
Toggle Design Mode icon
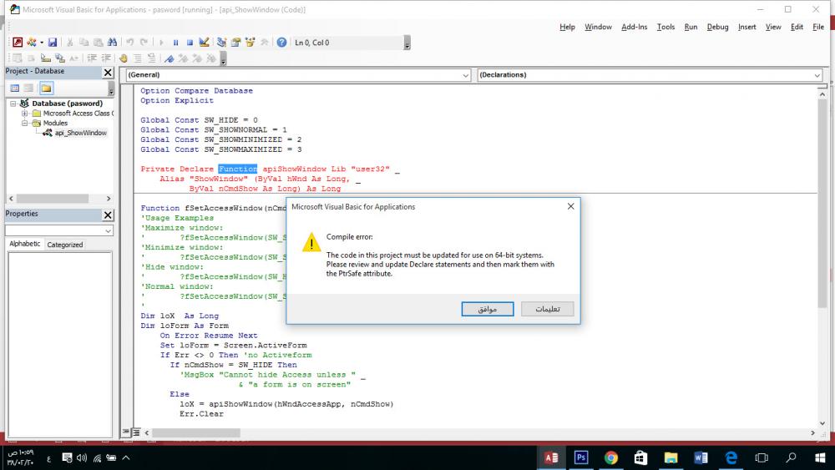coord(204,42)
